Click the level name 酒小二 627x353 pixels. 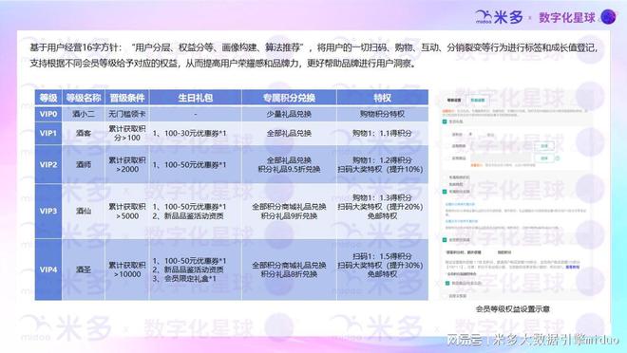(84, 114)
